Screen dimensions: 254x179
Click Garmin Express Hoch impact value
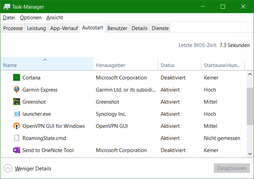210,90
